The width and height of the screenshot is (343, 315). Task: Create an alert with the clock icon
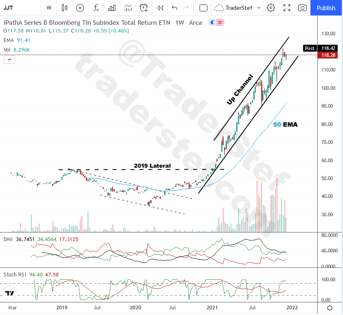[x=143, y=8]
